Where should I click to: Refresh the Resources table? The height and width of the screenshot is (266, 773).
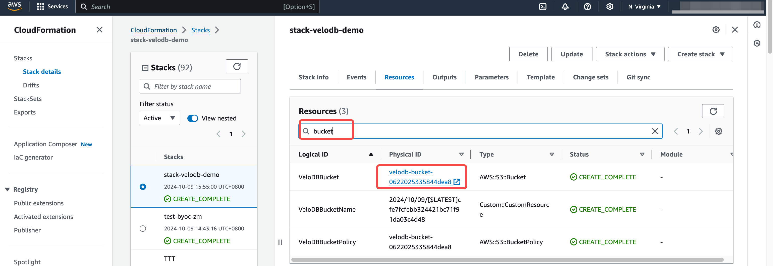[x=713, y=111]
